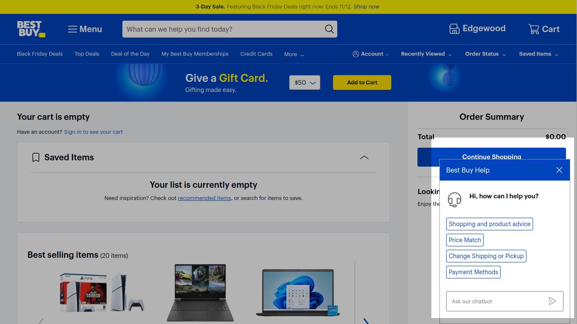This screenshot has height=324, width=577.
Task: Open the recommended items link
Action: [x=204, y=198]
